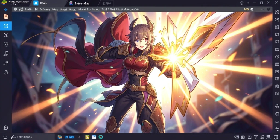Click the blue diamond icon under the logo
The height and width of the screenshot is (140, 280).
click(x=6, y=10)
